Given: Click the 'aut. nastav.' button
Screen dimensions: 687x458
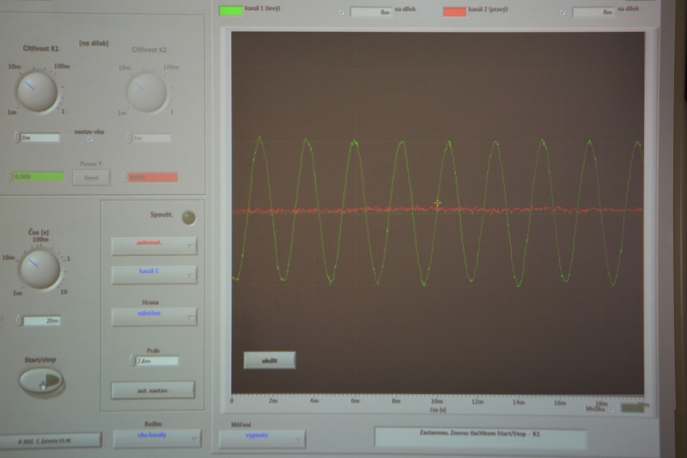Looking at the screenshot, I should point(153,390).
